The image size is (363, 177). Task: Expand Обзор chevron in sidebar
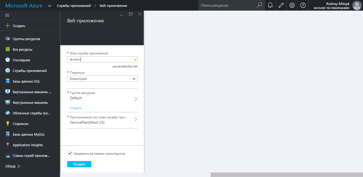coord(19,166)
